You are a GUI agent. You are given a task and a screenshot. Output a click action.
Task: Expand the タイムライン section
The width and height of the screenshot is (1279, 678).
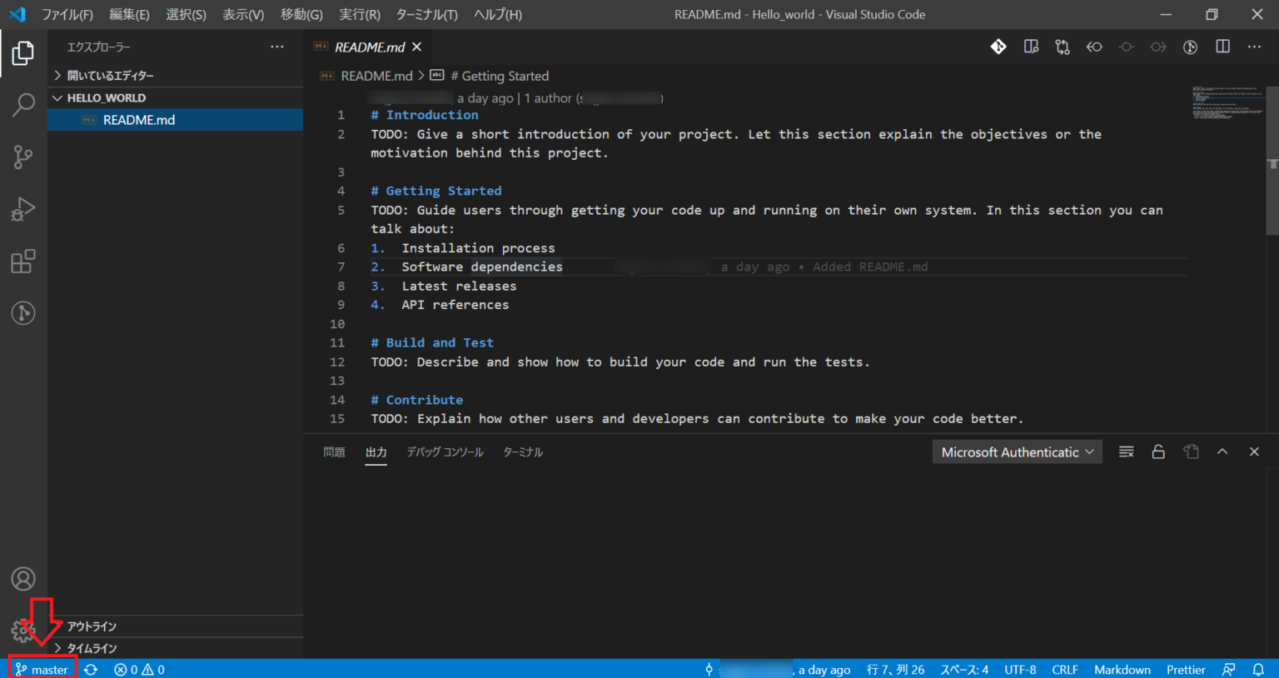pyautogui.click(x=92, y=648)
